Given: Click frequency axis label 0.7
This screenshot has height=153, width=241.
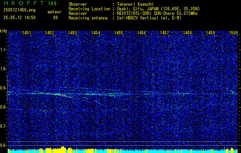Looking at the screenshot, I should tap(3, 126).
